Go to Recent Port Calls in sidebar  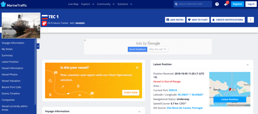point(11,87)
